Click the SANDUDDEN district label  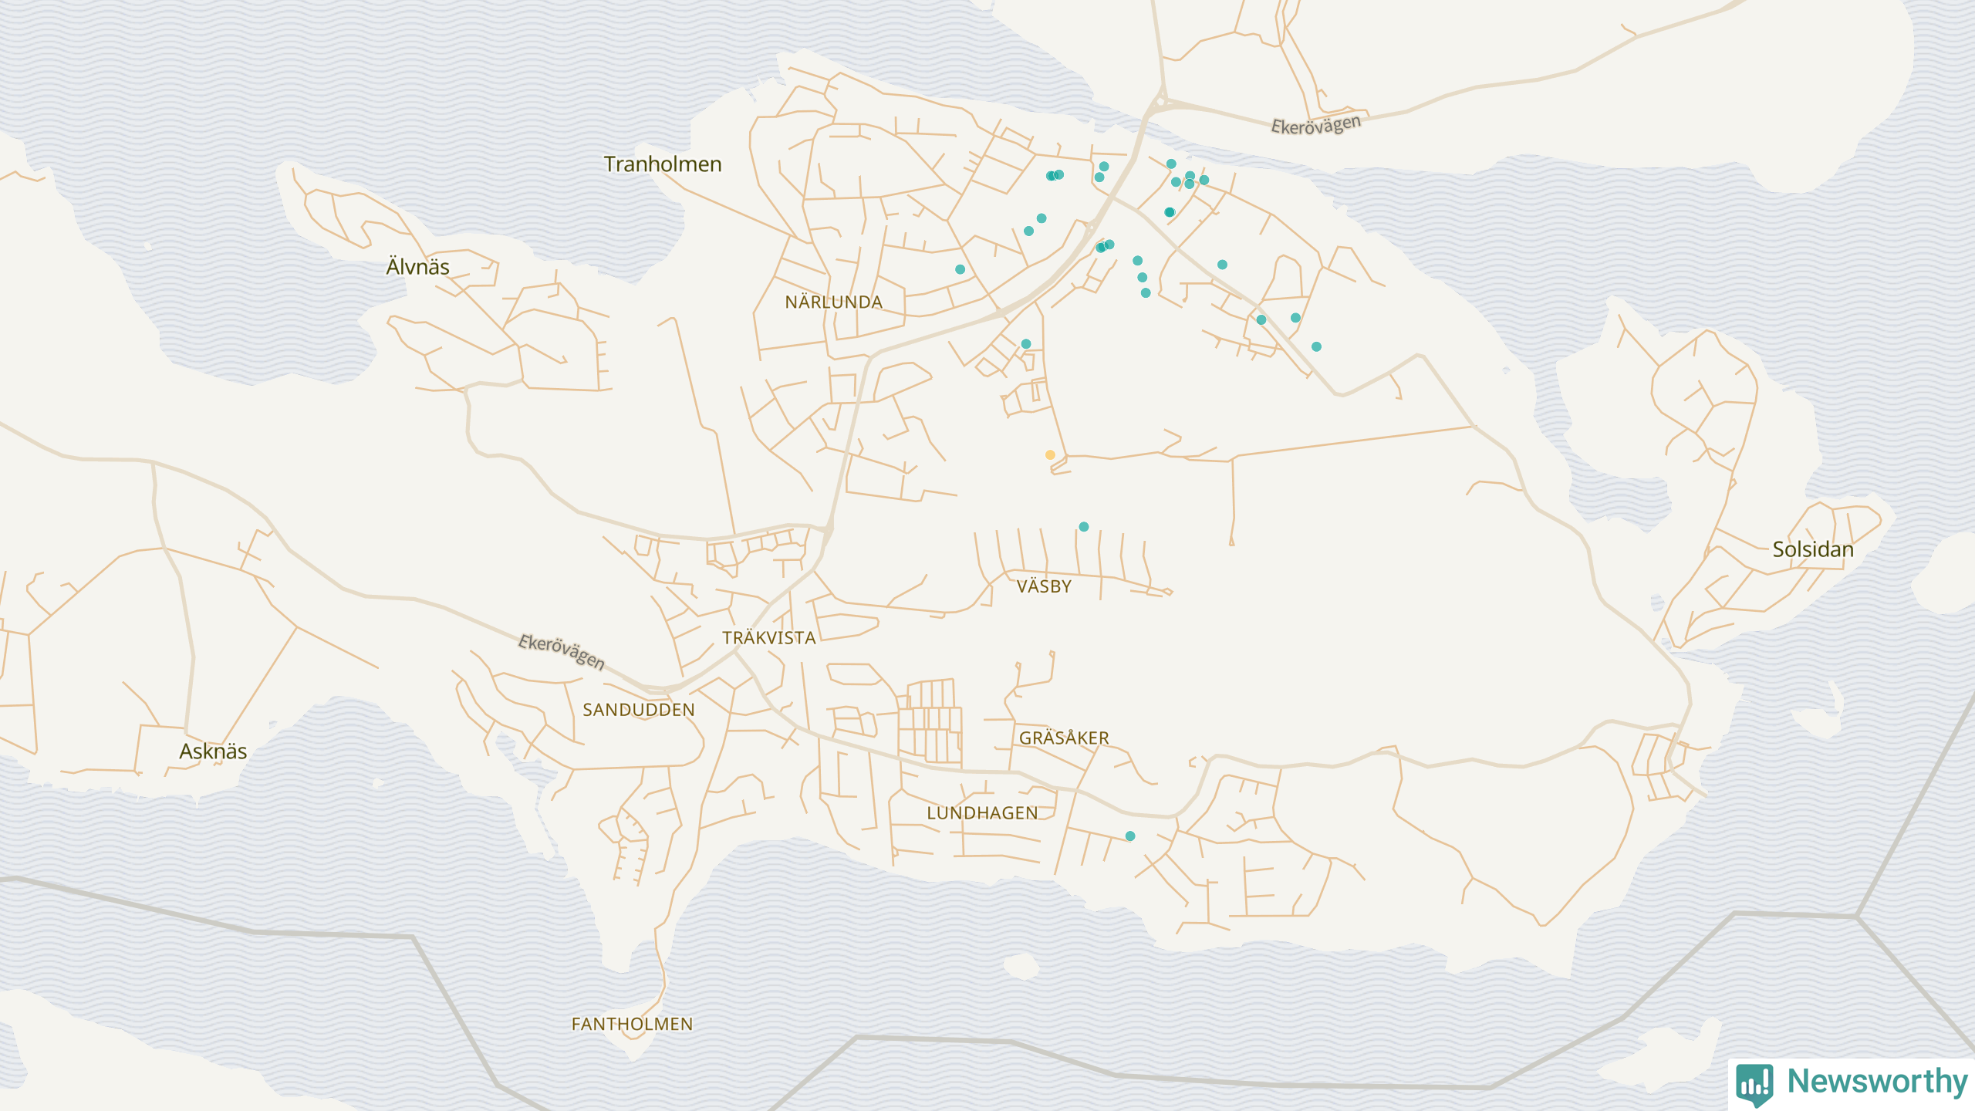click(638, 710)
